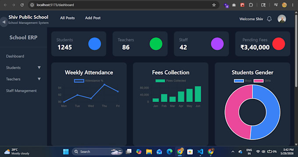The width and height of the screenshot is (298, 157).
Task: Open Staff Management in sidebar
Action: point(21,91)
